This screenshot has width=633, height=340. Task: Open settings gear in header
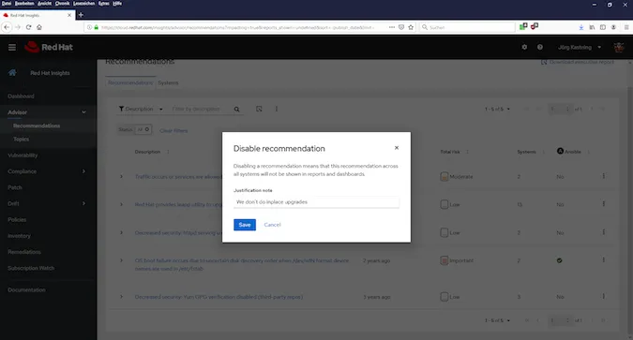[524, 47]
